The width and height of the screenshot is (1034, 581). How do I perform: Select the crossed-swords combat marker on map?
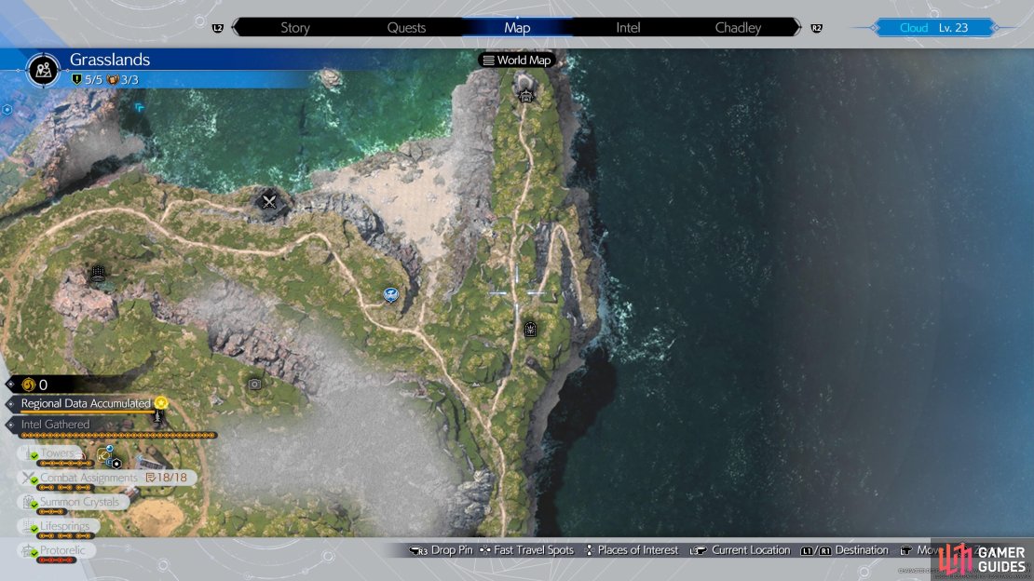(x=269, y=202)
